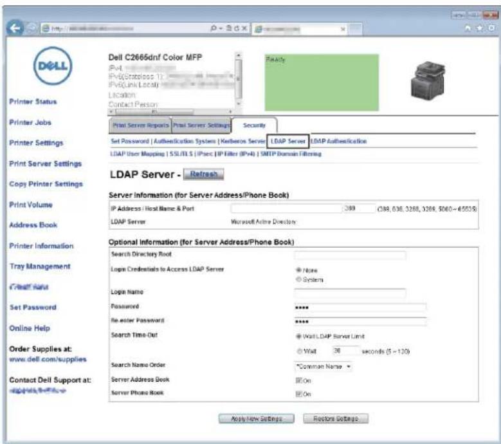Image resolution: width=501 pixels, height=444 pixels.
Task: Close the current browser tab
Action: tap(343, 29)
